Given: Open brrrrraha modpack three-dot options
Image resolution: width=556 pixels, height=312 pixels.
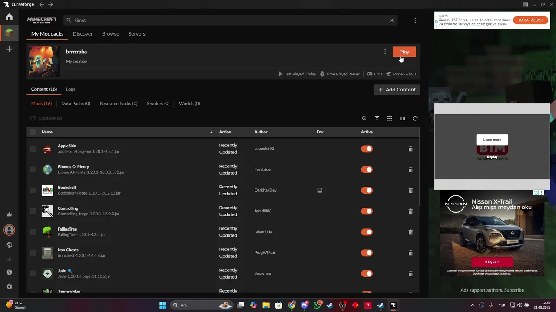Looking at the screenshot, I should coord(385,52).
